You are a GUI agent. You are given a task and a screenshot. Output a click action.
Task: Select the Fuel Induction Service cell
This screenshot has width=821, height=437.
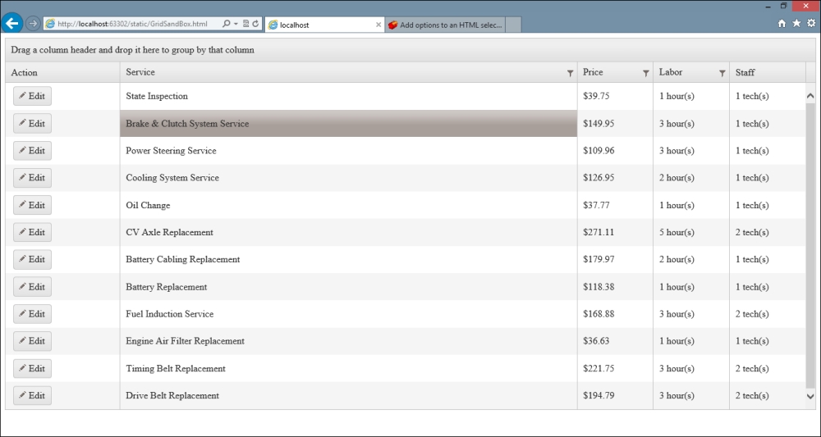click(349, 314)
